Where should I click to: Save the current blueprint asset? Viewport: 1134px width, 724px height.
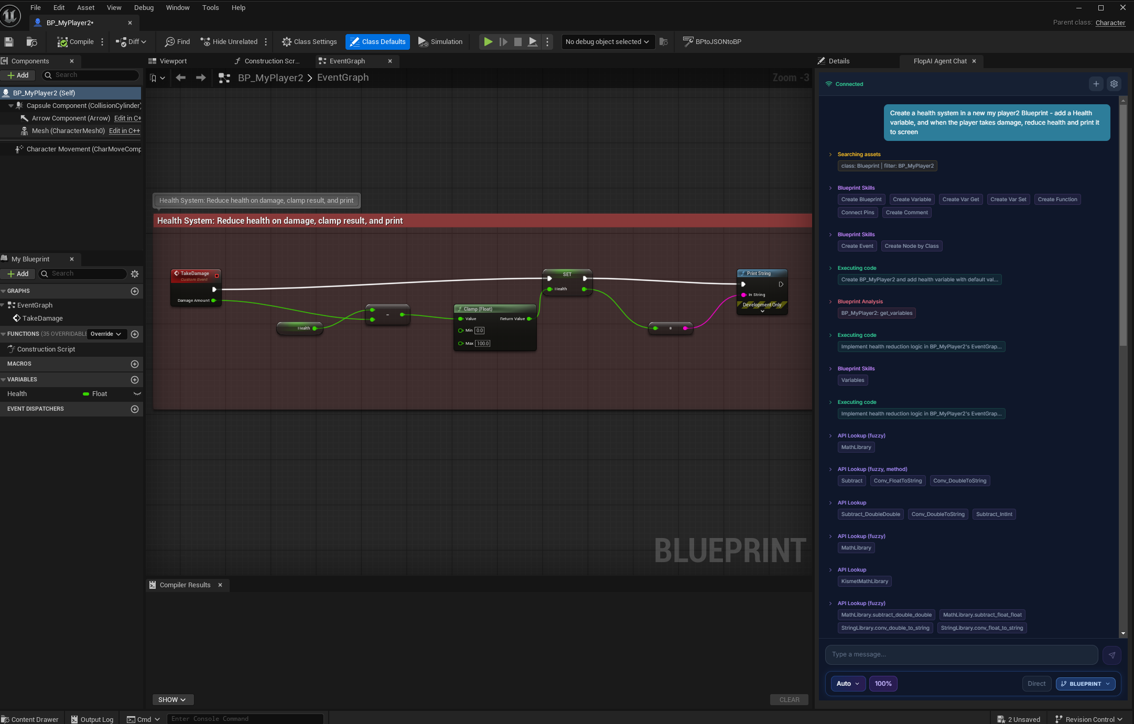tap(8, 41)
